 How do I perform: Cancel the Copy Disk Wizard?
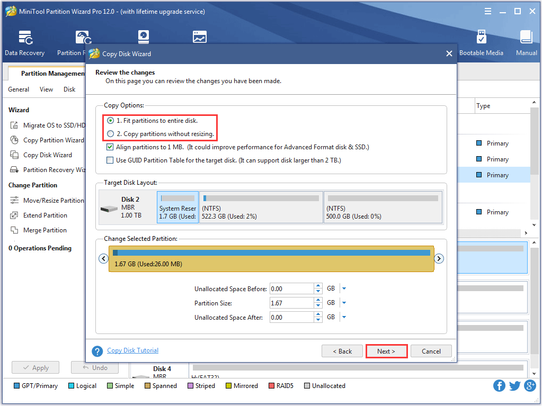(x=431, y=351)
